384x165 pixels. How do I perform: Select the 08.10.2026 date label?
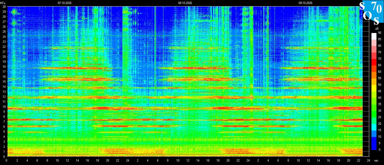coord(185,3)
